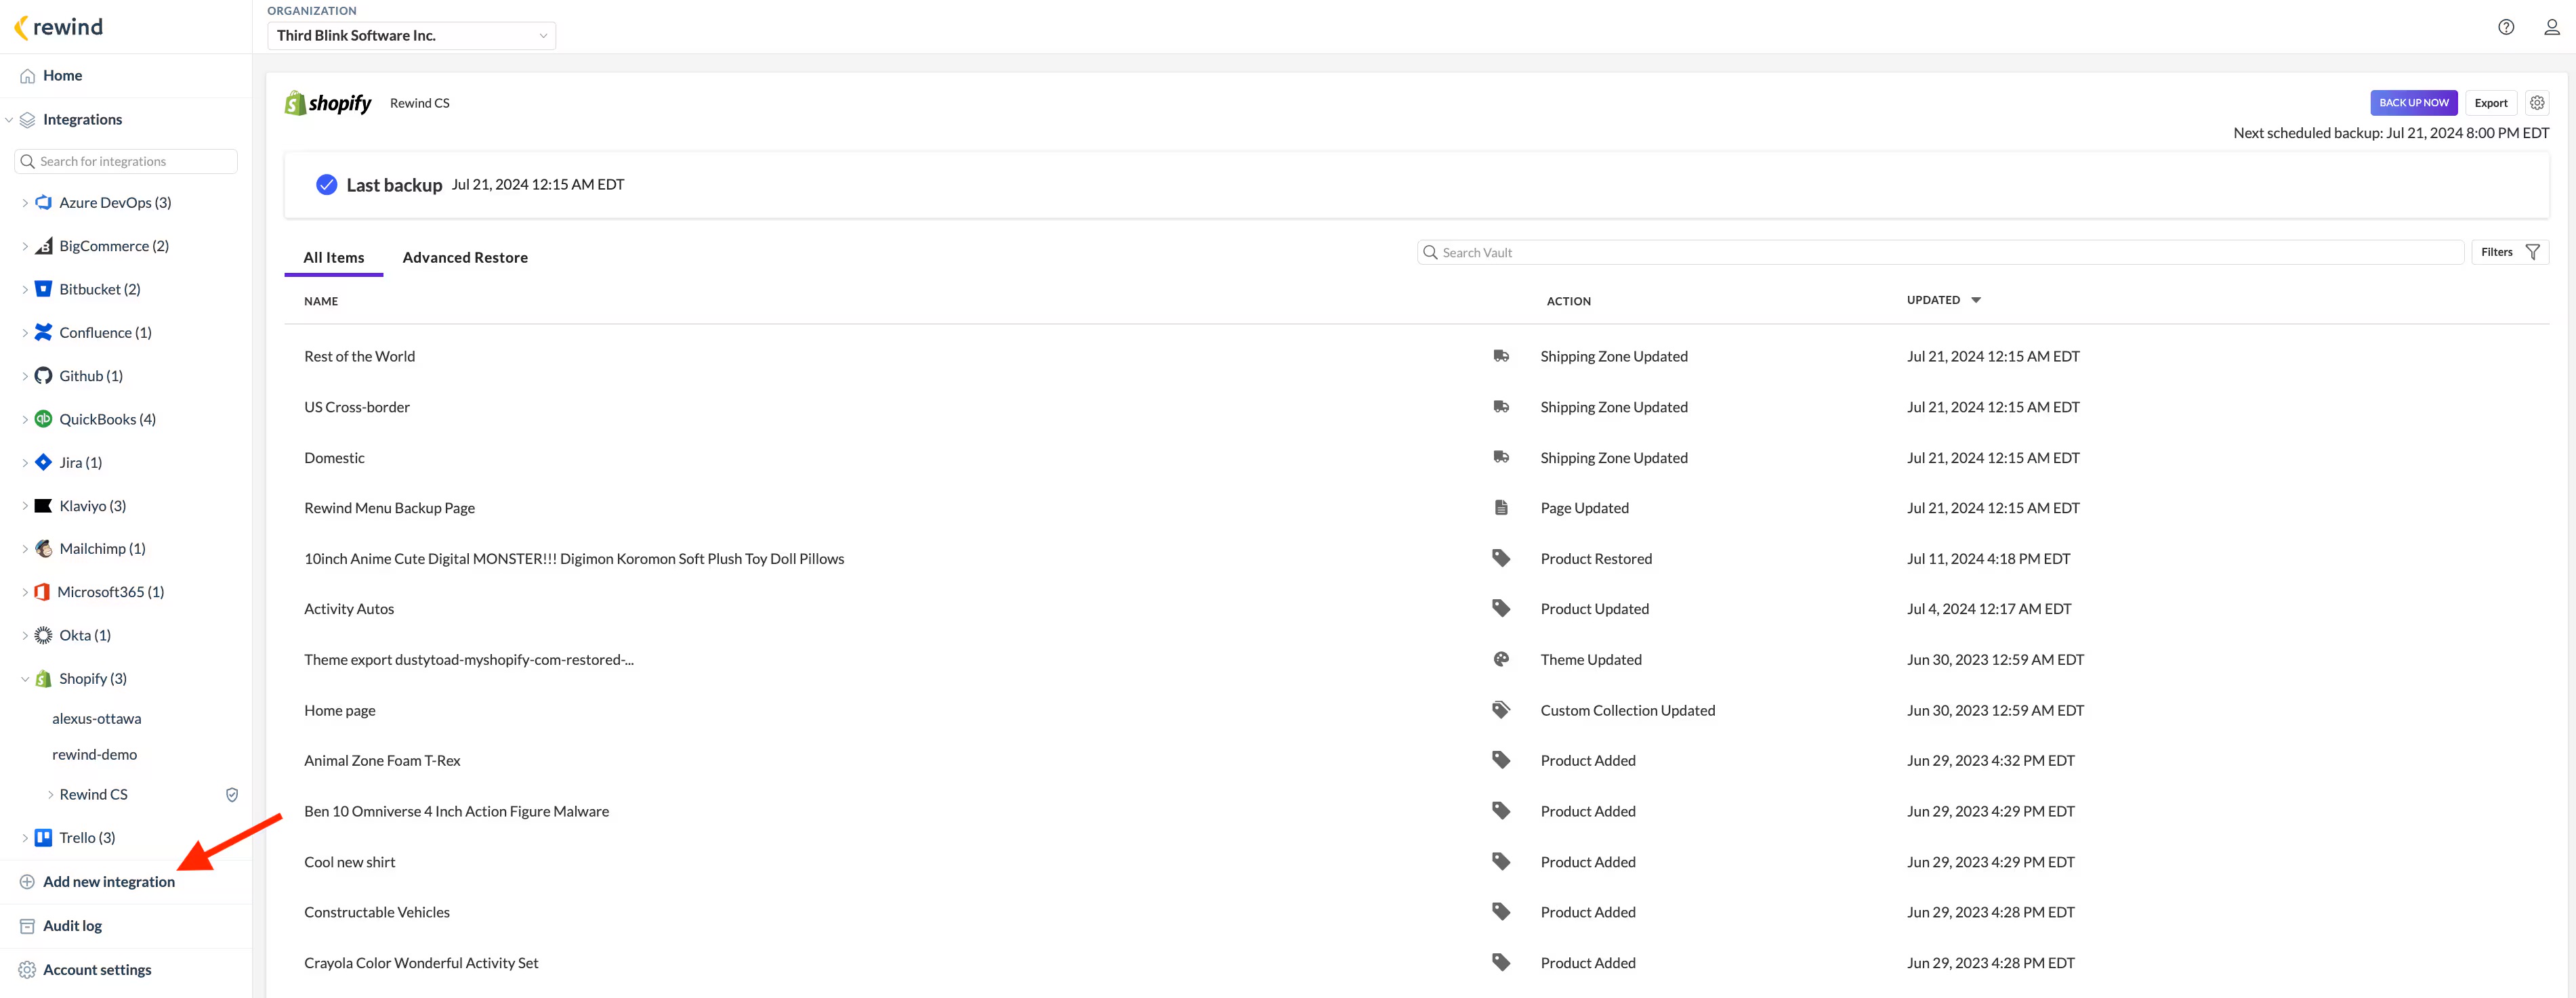Viewport: 2576px width, 998px height.
Task: Click the Confluence icon
Action: pyautogui.click(x=43, y=332)
